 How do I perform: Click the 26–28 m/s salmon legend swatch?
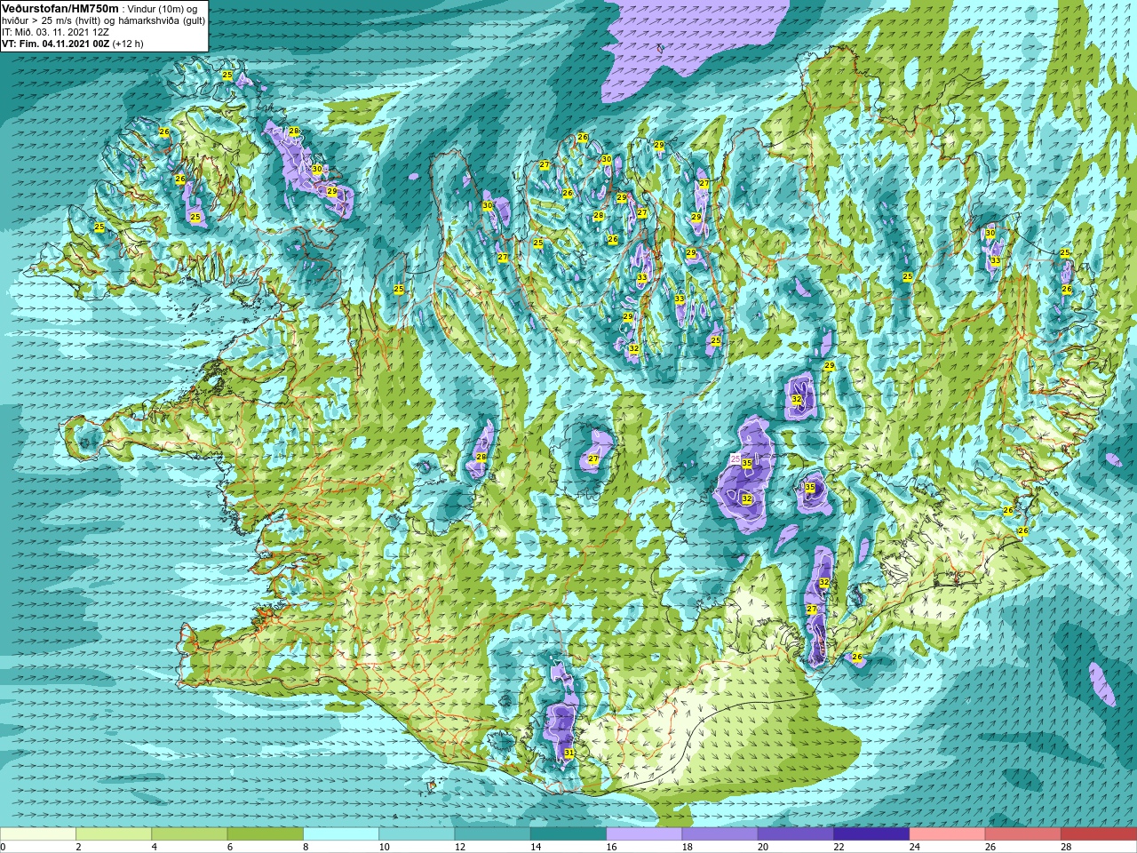1022,834
